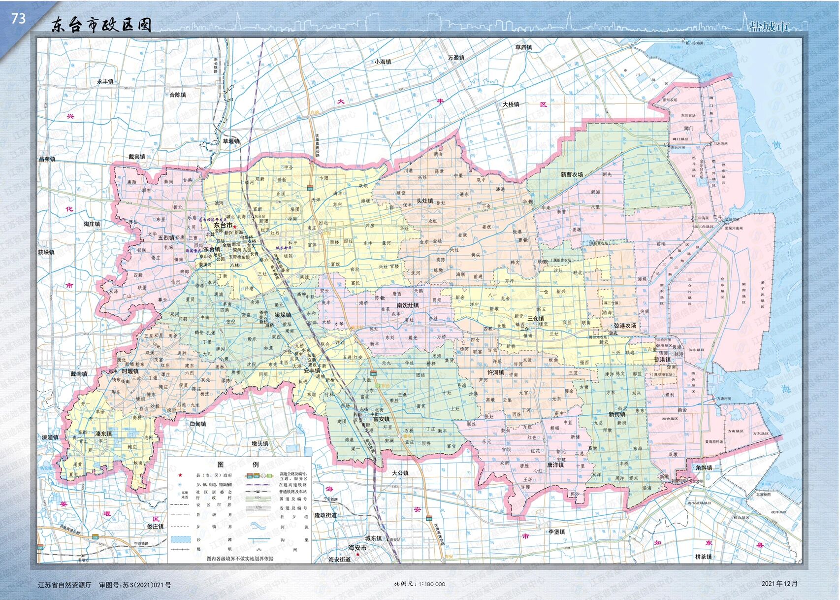Click the 万盈镇 town name
Image resolution: width=840 pixels, height=600 pixels.
coord(456,58)
